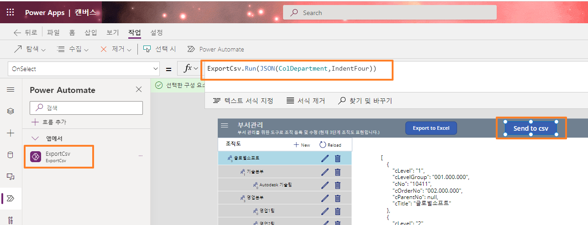Click the "cTitle": "글로벌소프트" JSON line

(421, 203)
